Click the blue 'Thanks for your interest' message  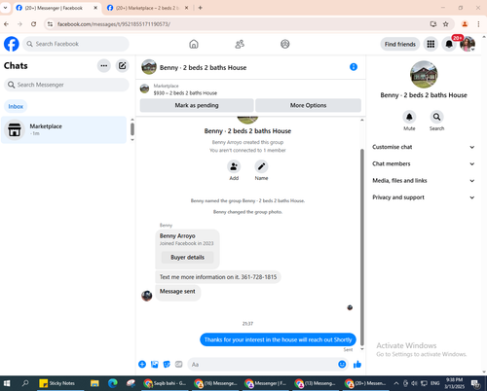pyautogui.click(x=278, y=339)
